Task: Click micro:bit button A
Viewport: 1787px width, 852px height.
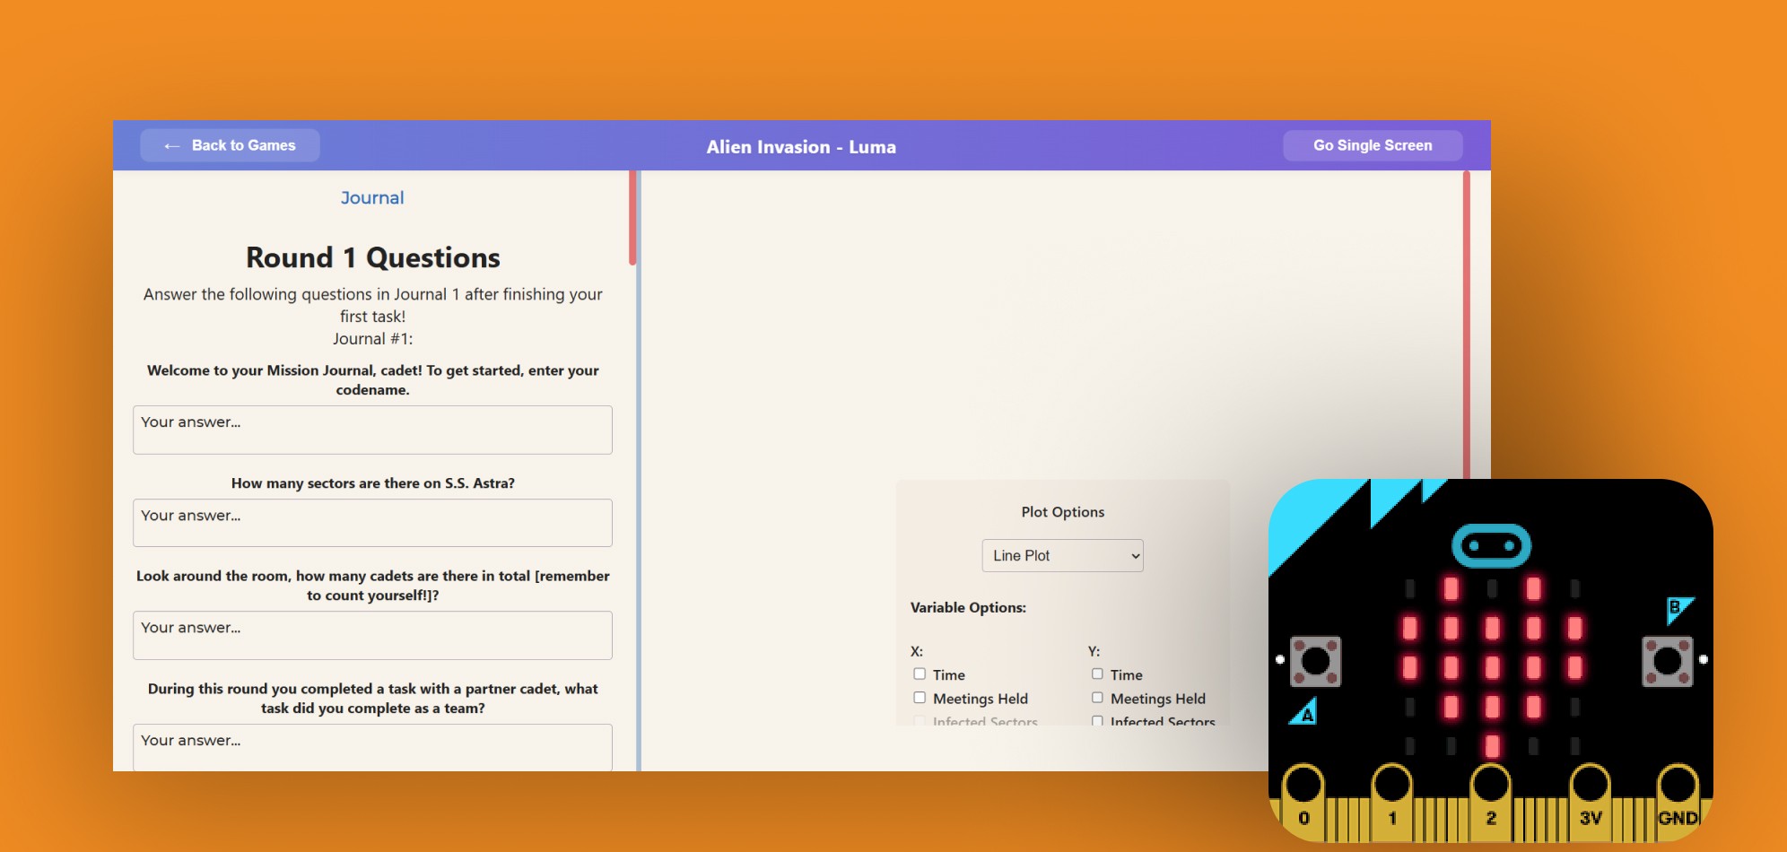Action: 1315,662
